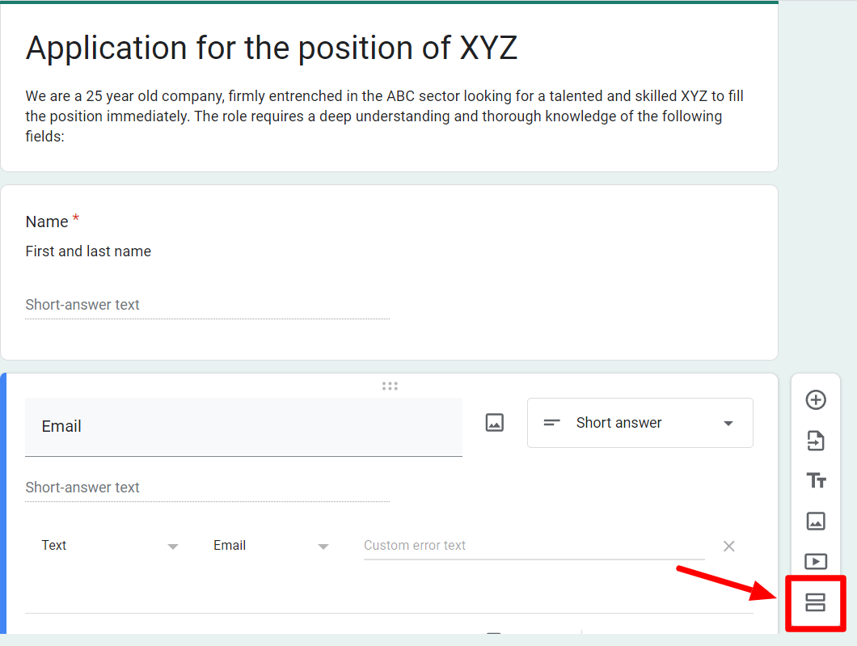Remove the validation rule with X
The height and width of the screenshot is (646, 857).
click(728, 546)
